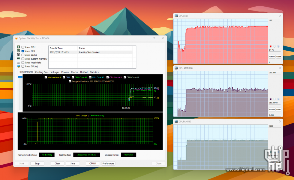Image resolution: width=294 pixels, height=180 pixels.
Task: Click the Save button
Action: click(x=73, y=164)
